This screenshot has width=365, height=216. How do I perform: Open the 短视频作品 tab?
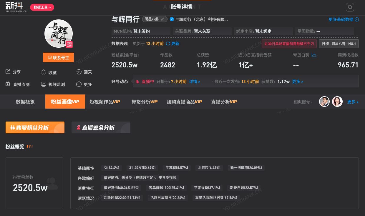click(105, 102)
